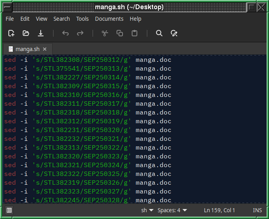Save the document using the download-arrow icon
The width and height of the screenshot is (269, 219).
41,33
